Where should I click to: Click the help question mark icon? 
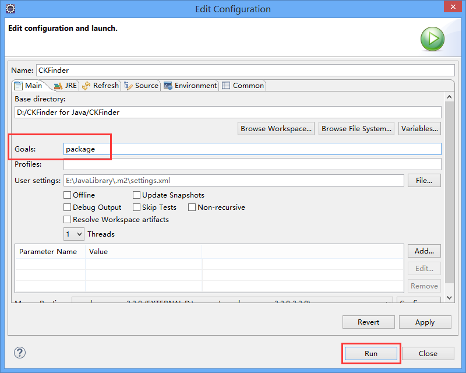[x=20, y=353]
